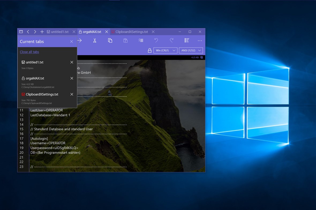Toggle the read-only lock next to Win (CRLF)

point(149,50)
